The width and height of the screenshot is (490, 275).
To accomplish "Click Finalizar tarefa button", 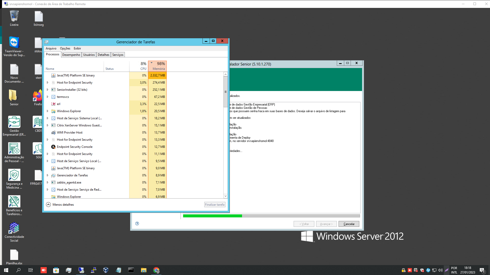I will click(215, 205).
